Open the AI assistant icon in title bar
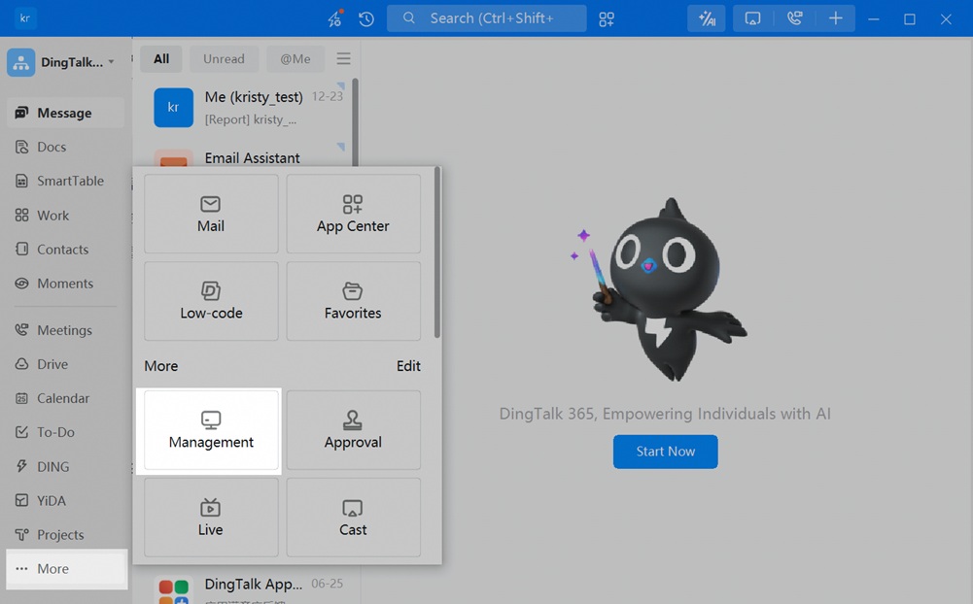 click(706, 18)
